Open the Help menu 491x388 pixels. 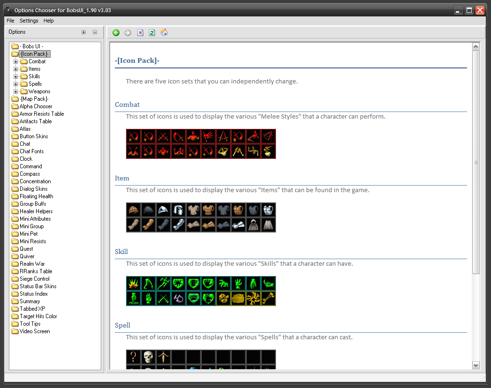pyautogui.click(x=49, y=21)
